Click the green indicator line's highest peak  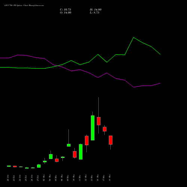tap(134, 37)
